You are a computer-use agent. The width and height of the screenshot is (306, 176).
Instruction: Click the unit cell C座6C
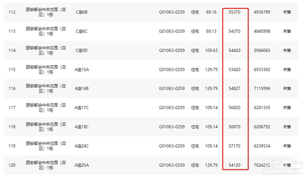pos(82,31)
